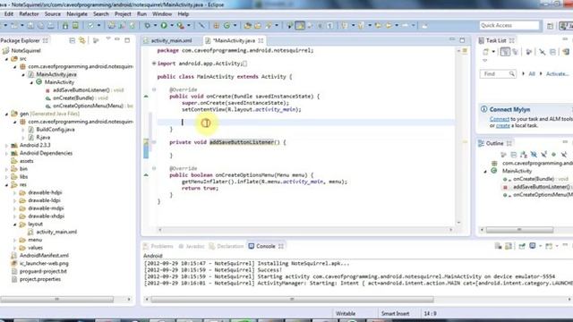The width and height of the screenshot is (573, 322).
Task: Click the Find field in Task List
Action: point(498,73)
